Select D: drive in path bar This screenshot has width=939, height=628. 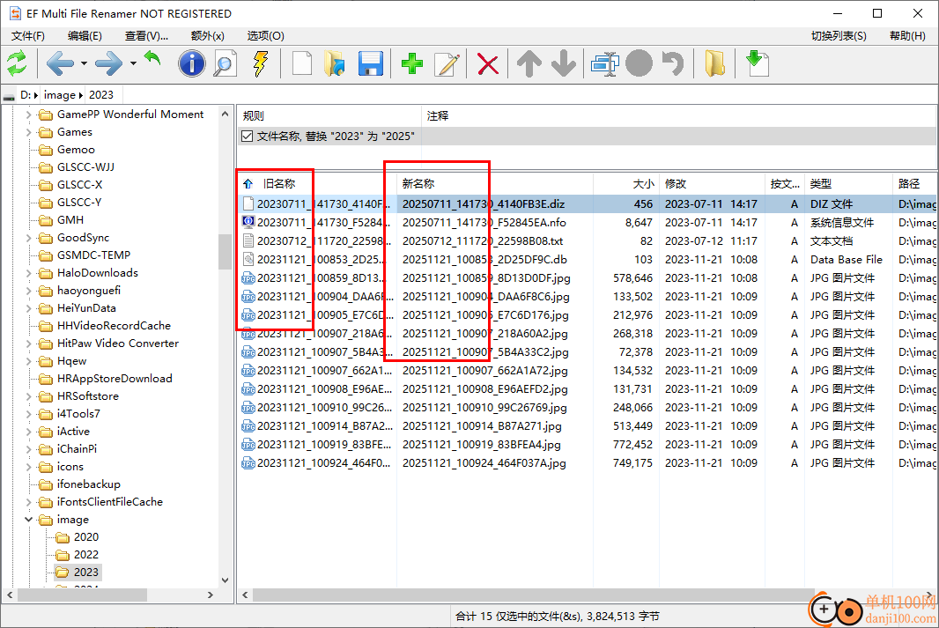(x=26, y=94)
